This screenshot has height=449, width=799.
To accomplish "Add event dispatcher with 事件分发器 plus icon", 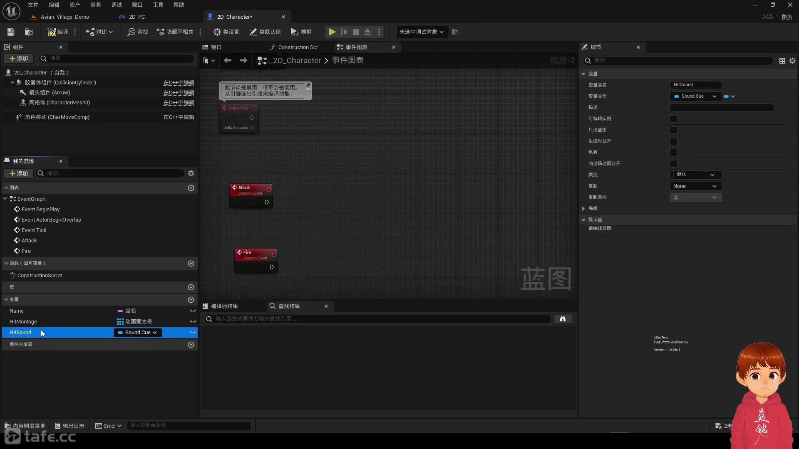I will [x=191, y=345].
